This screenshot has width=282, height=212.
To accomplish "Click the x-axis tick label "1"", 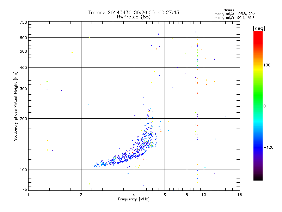I will (28, 195).
